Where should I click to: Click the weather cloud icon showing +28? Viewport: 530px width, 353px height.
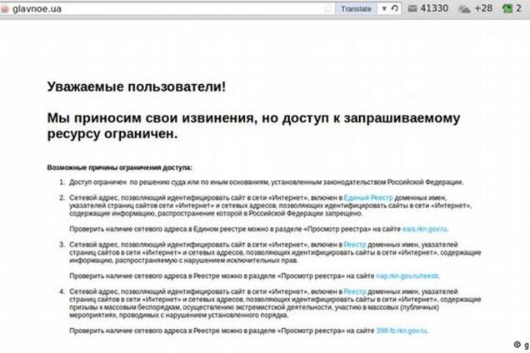coord(464,9)
